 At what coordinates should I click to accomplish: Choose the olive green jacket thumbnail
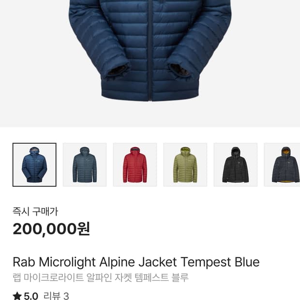tap(185, 165)
